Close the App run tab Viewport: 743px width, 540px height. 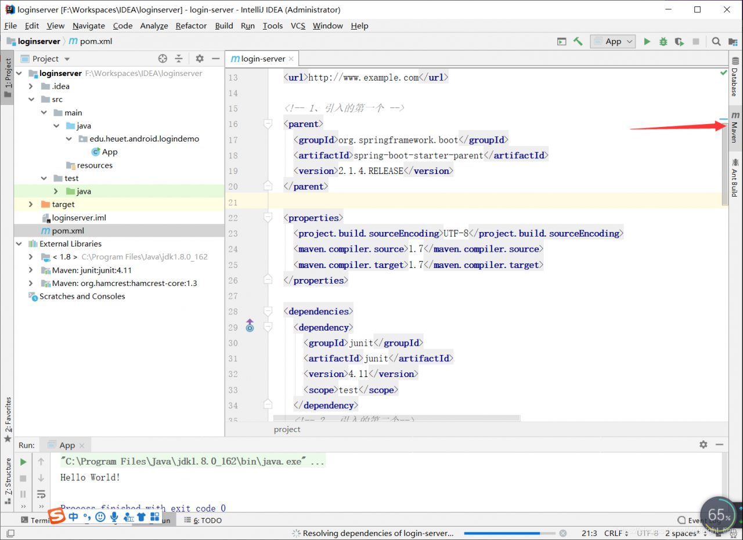pos(82,445)
